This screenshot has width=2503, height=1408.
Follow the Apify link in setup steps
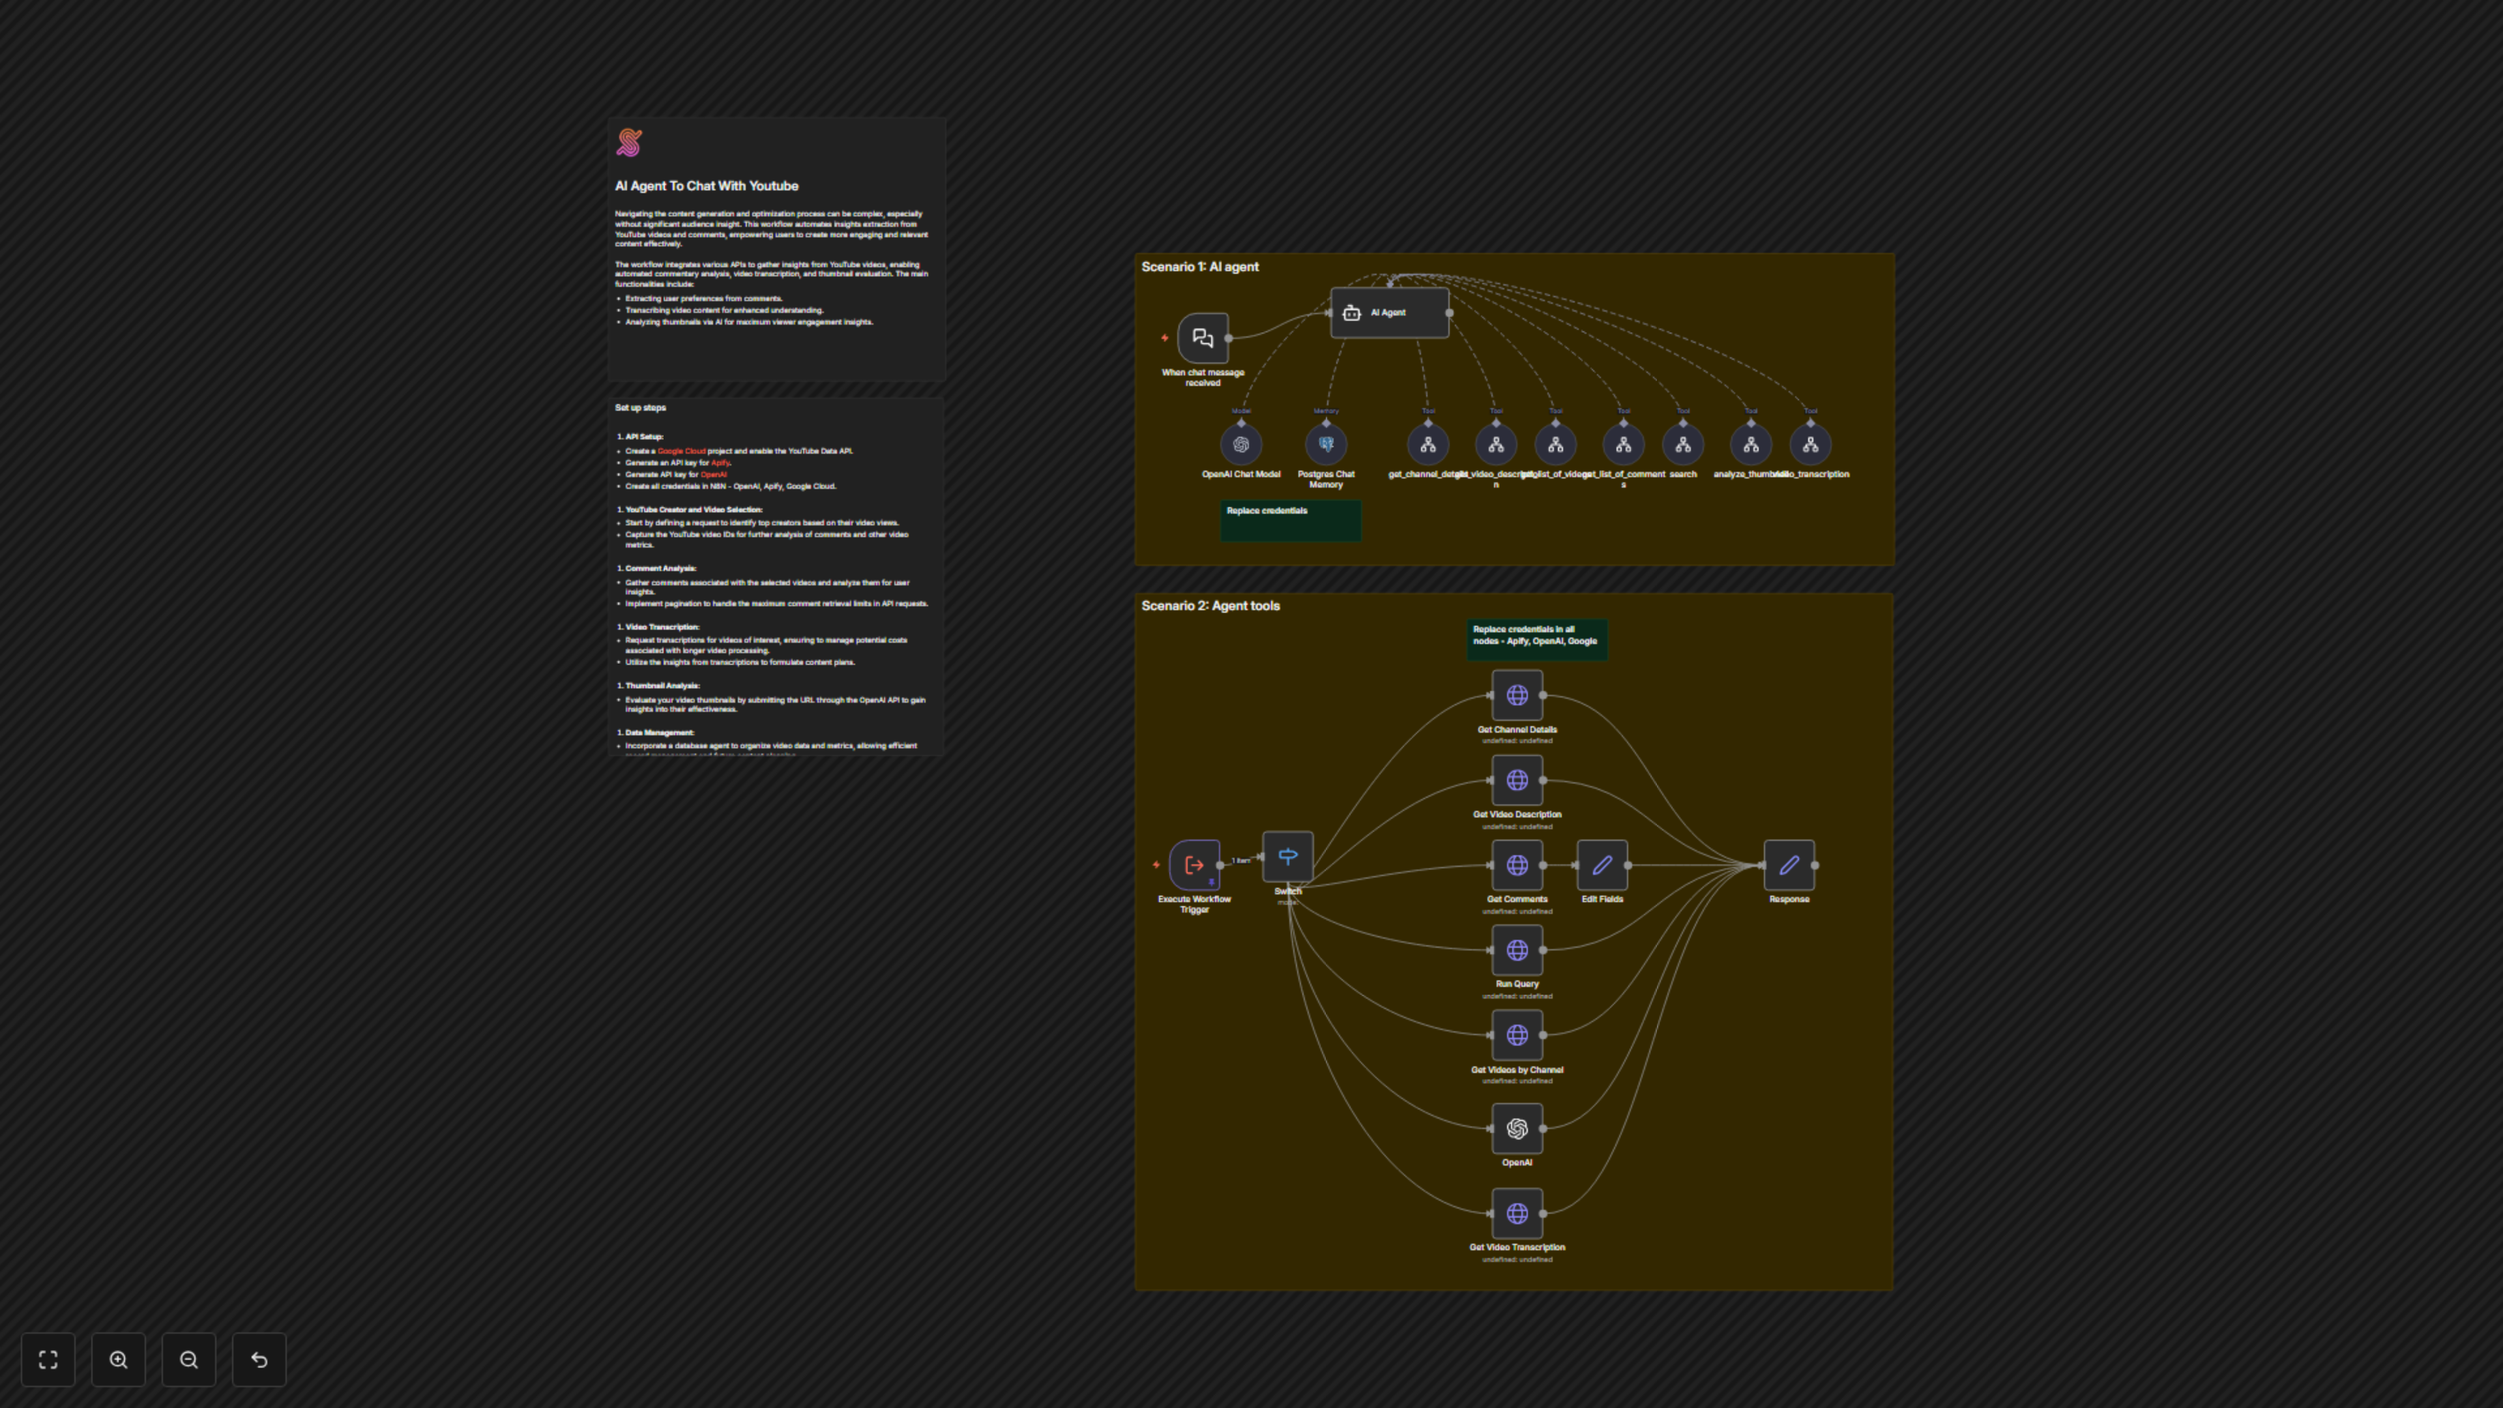point(719,463)
